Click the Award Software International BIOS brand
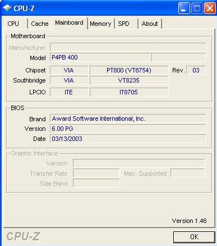The image size is (217, 246). tap(128, 119)
